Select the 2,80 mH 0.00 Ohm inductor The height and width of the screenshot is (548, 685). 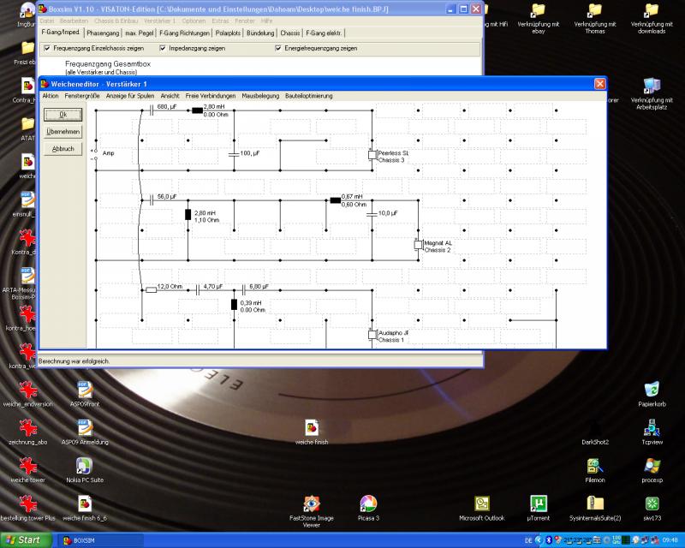point(198,110)
